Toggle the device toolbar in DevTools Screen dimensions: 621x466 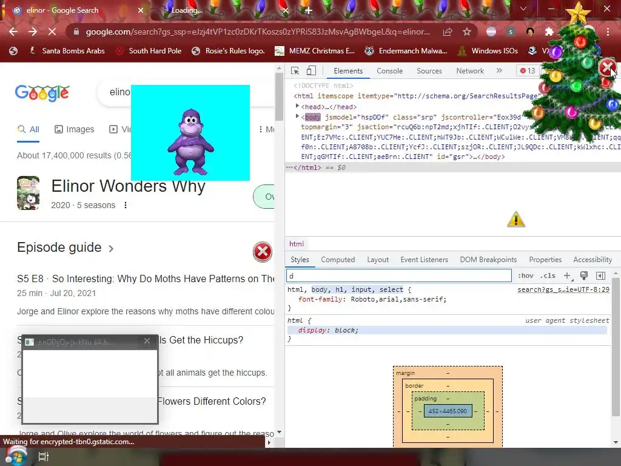click(x=311, y=71)
